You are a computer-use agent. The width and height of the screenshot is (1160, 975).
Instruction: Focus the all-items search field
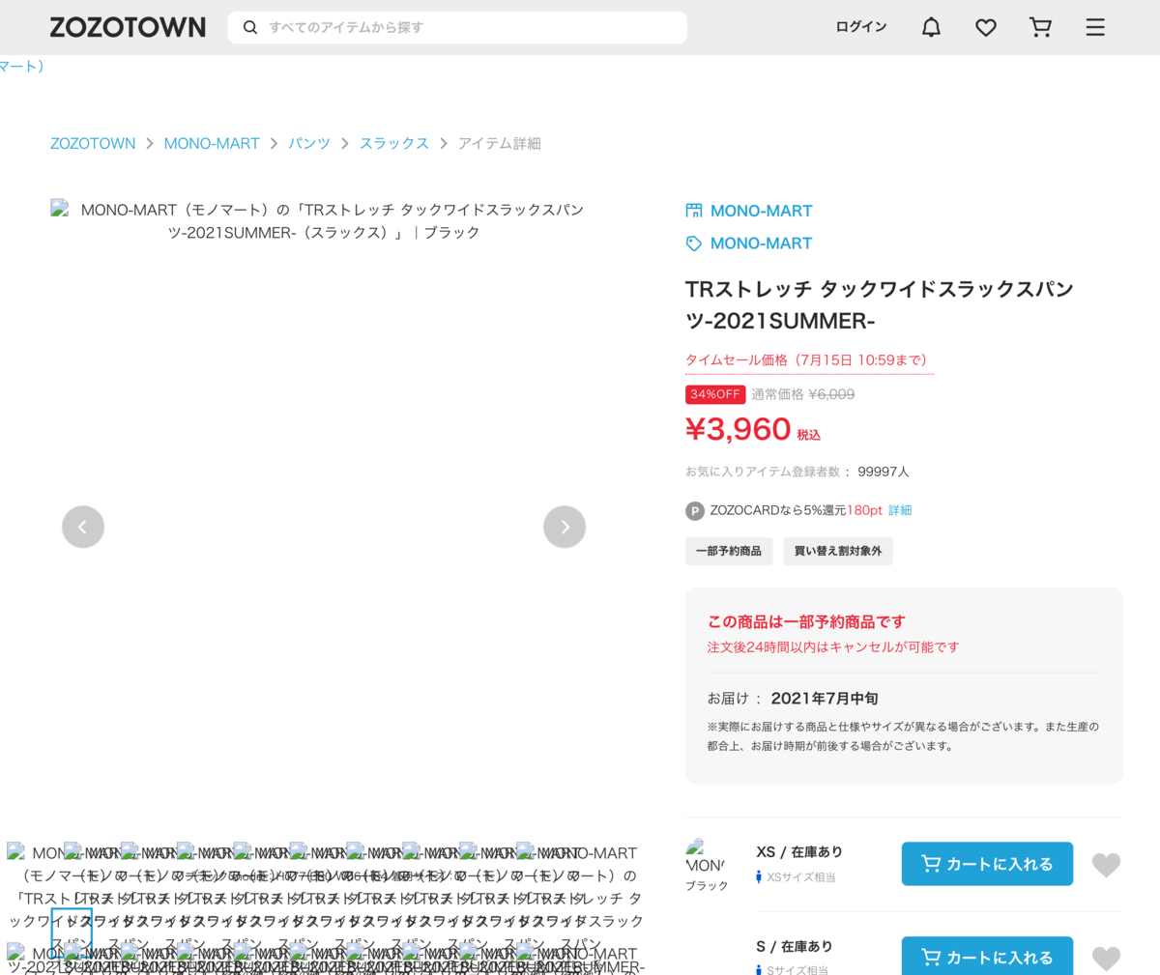[457, 27]
